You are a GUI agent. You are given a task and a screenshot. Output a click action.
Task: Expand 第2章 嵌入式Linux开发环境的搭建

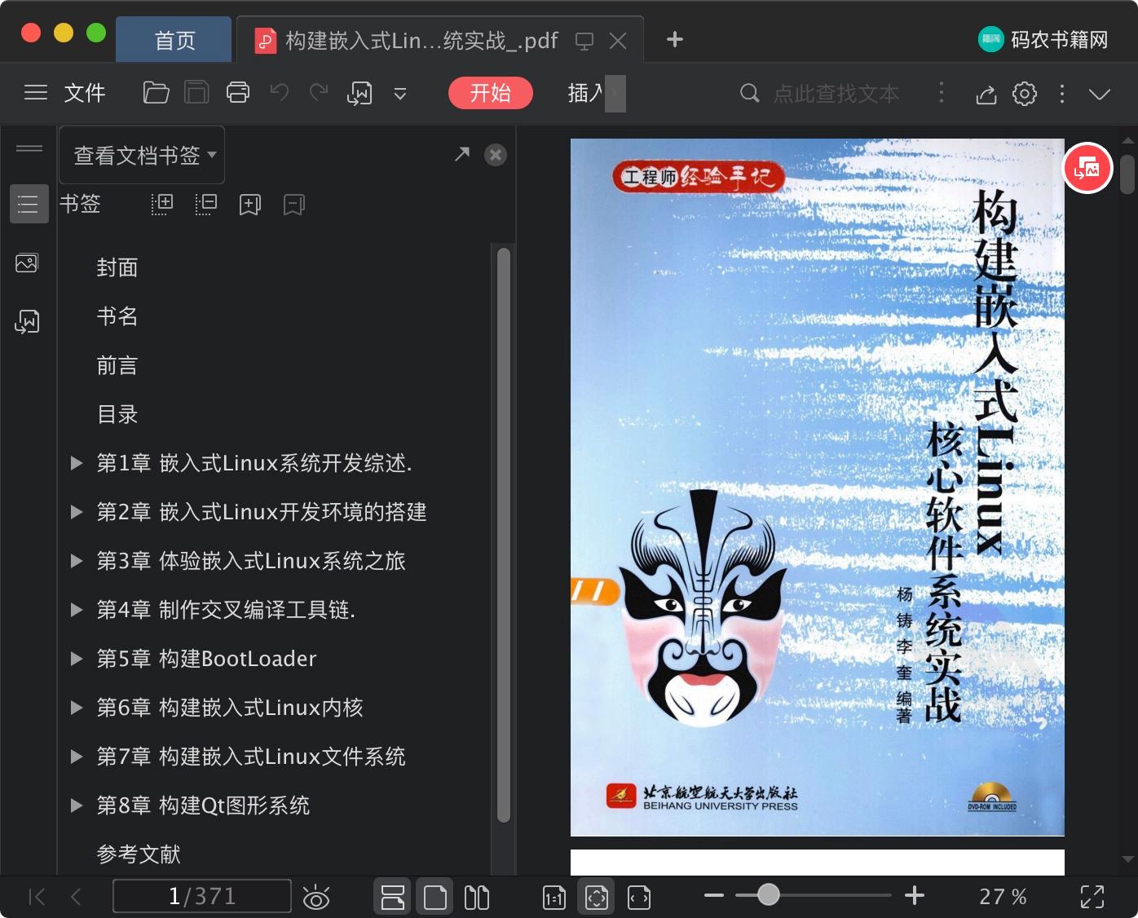point(77,512)
